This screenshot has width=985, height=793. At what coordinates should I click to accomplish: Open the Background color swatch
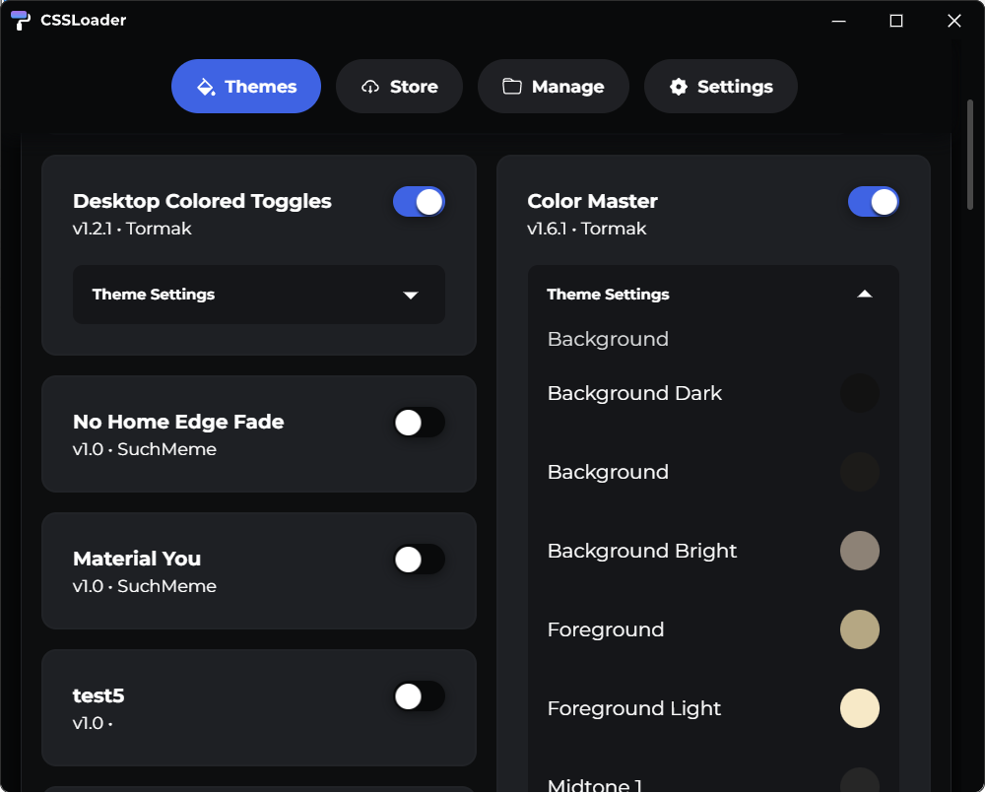click(860, 472)
